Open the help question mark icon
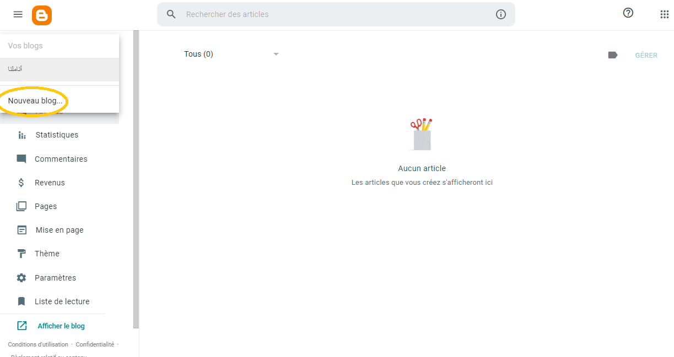 tap(628, 13)
